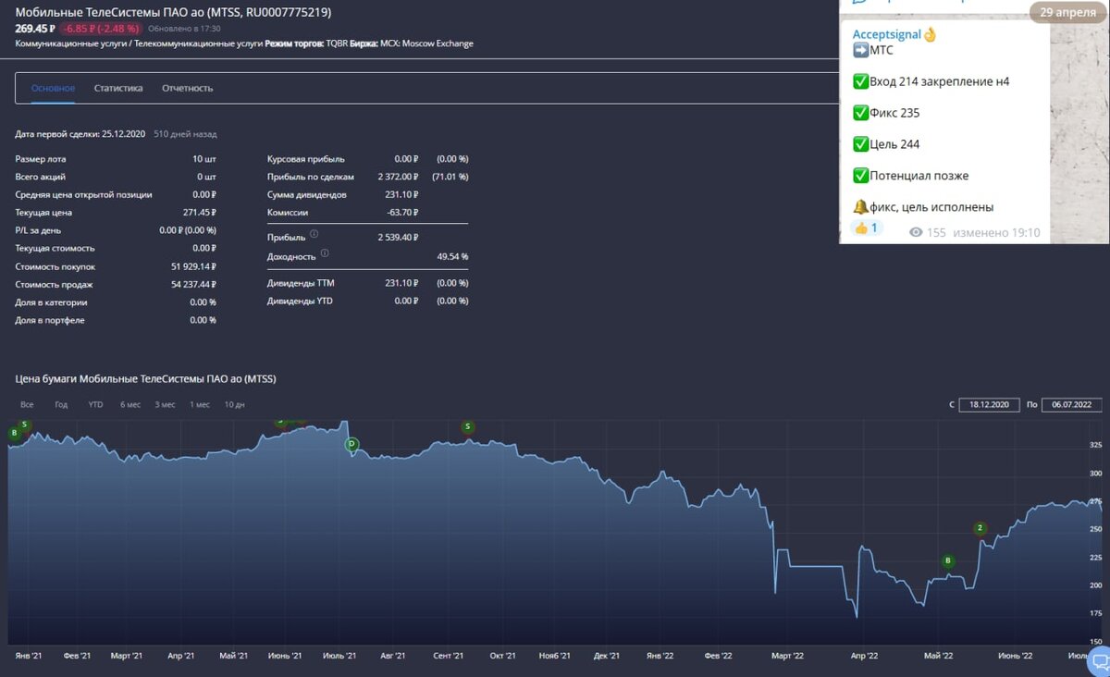Viewport: 1110px width, 677px height.
Task: Click the Сумма дивидендов value 231.10 ₽
Action: (402, 194)
